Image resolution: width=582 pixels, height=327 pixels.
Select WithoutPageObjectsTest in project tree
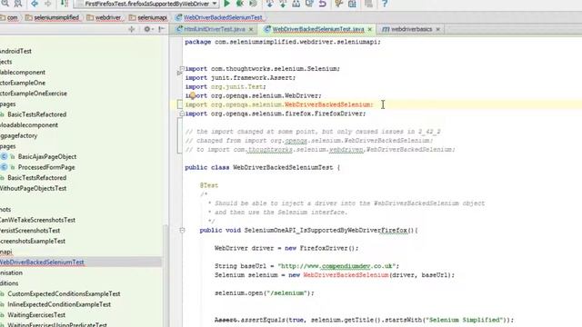(x=33, y=188)
